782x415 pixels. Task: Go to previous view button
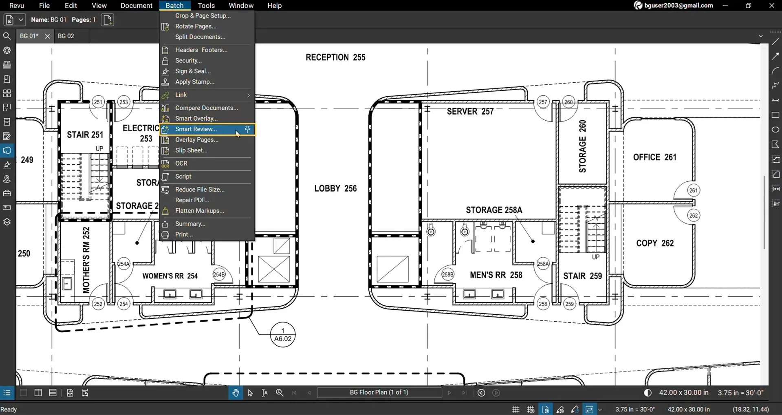[481, 393]
